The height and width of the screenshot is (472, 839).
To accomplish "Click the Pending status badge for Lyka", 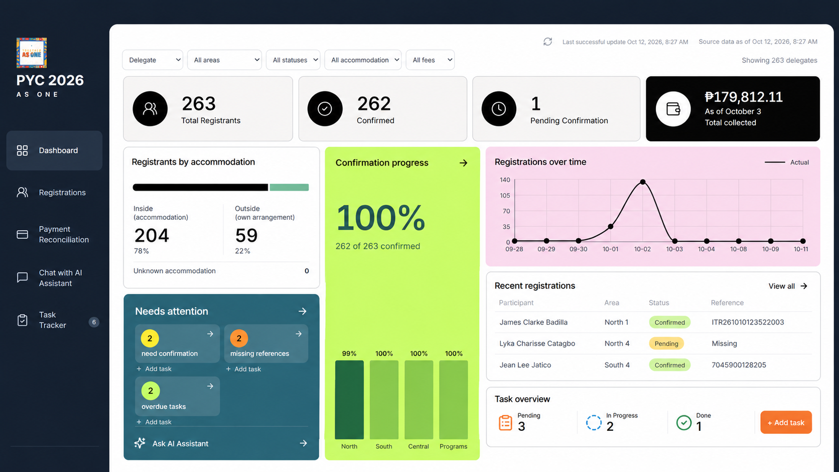I will point(666,344).
